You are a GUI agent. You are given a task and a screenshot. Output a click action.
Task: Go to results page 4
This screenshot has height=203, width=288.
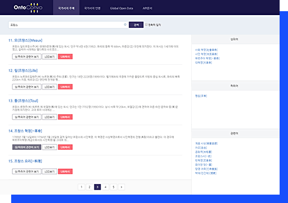pyautogui.click(x=106, y=187)
